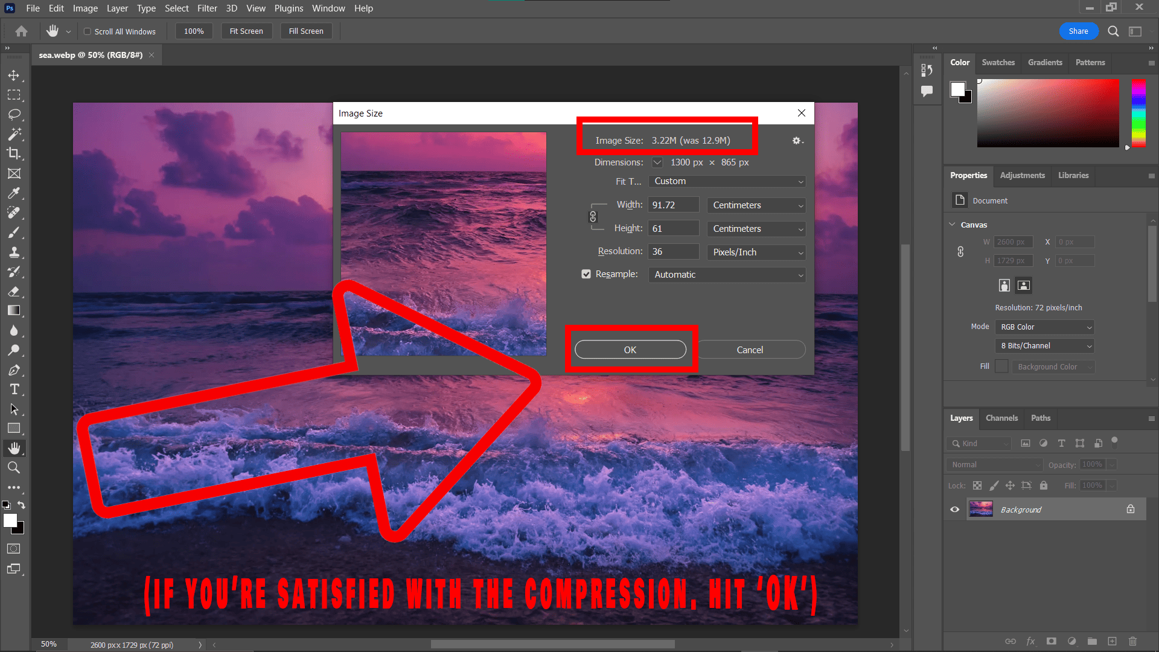Collapse the Canvas section in Properties
The height and width of the screenshot is (652, 1159).
(952, 224)
